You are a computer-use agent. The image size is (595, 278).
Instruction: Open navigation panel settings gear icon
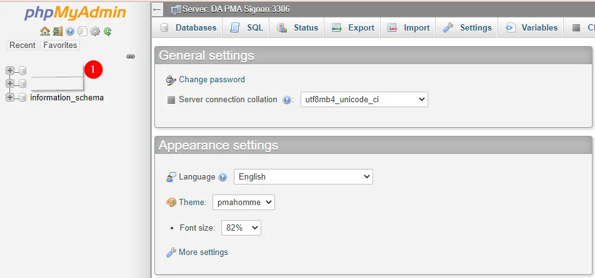(x=95, y=31)
